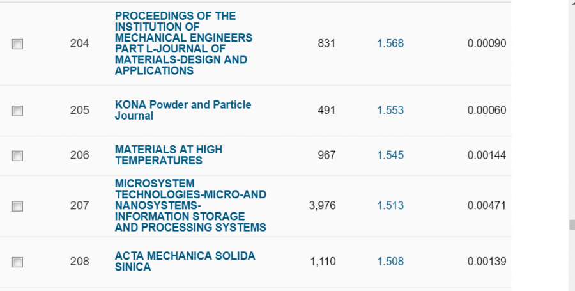Open the 1.508 impact factor link
The height and width of the screenshot is (291, 575).
pyautogui.click(x=390, y=261)
